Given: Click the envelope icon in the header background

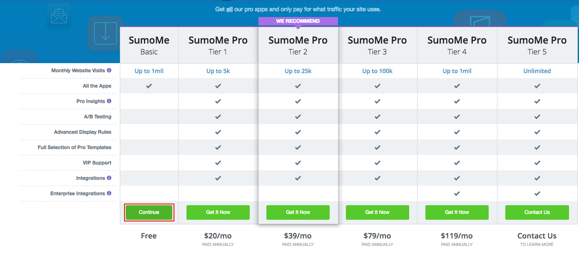Looking at the screenshot, I should click(59, 16).
